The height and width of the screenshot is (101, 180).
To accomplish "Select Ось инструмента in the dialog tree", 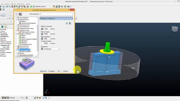I will pyautogui.click(x=24, y=27).
